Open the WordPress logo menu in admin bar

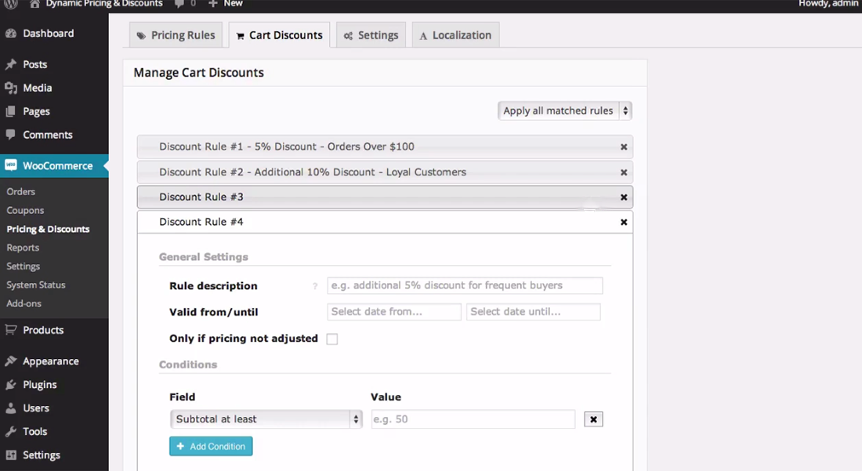coord(10,4)
